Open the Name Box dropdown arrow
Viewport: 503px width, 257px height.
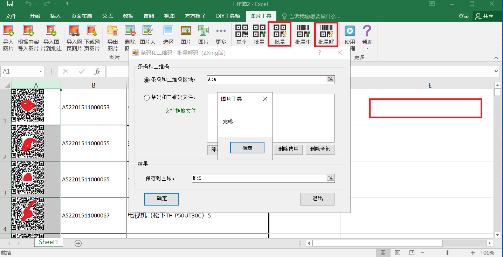coord(41,71)
